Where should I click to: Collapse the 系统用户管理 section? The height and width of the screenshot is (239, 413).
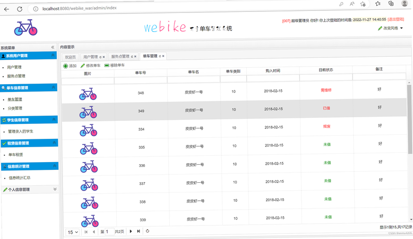[x=53, y=55]
